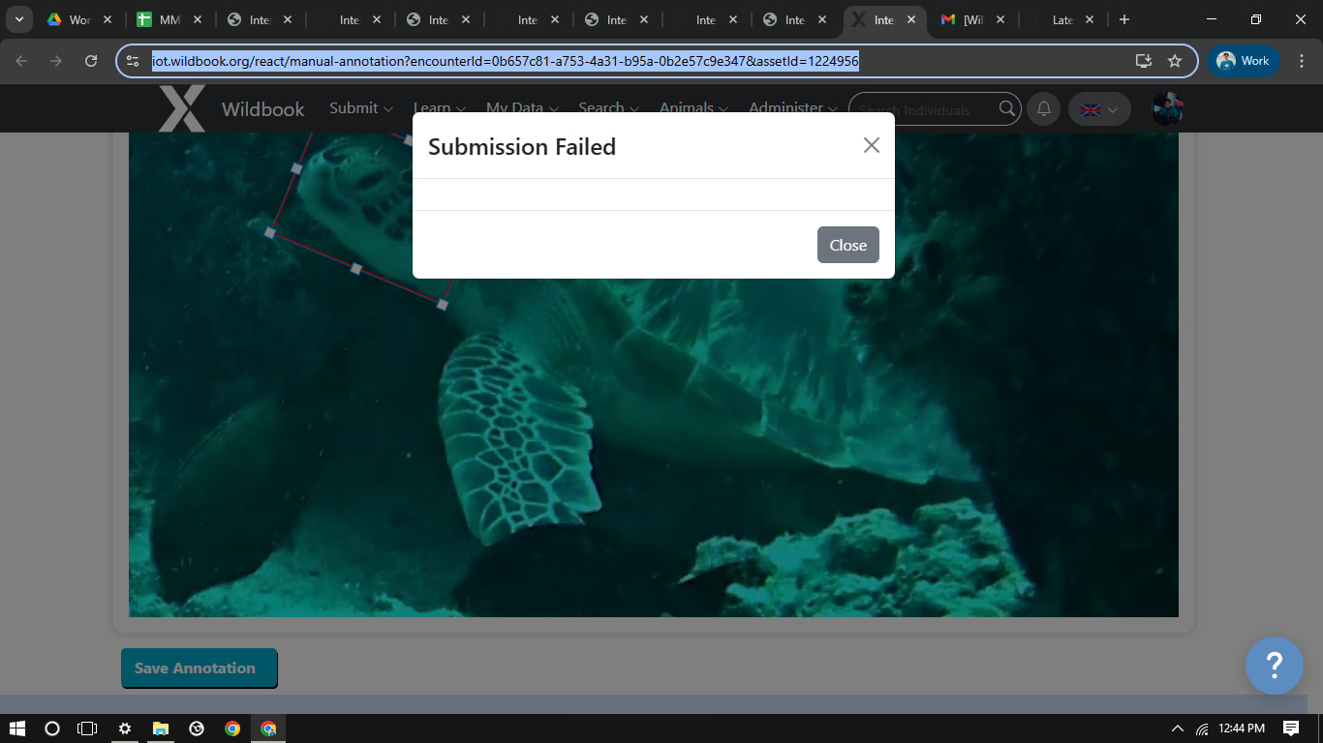The width and height of the screenshot is (1323, 743).
Task: Open the Chrome three-dot menu
Action: [1302, 61]
